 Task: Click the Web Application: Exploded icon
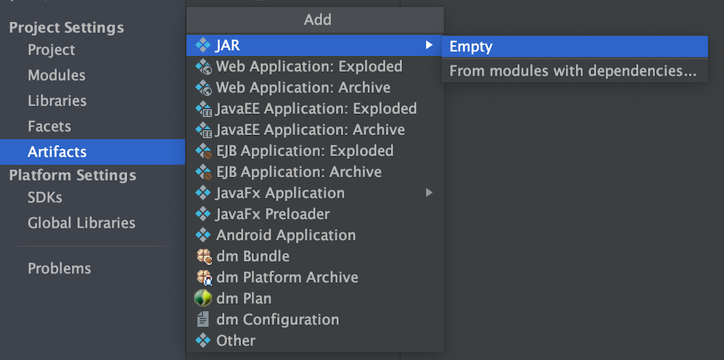(203, 67)
